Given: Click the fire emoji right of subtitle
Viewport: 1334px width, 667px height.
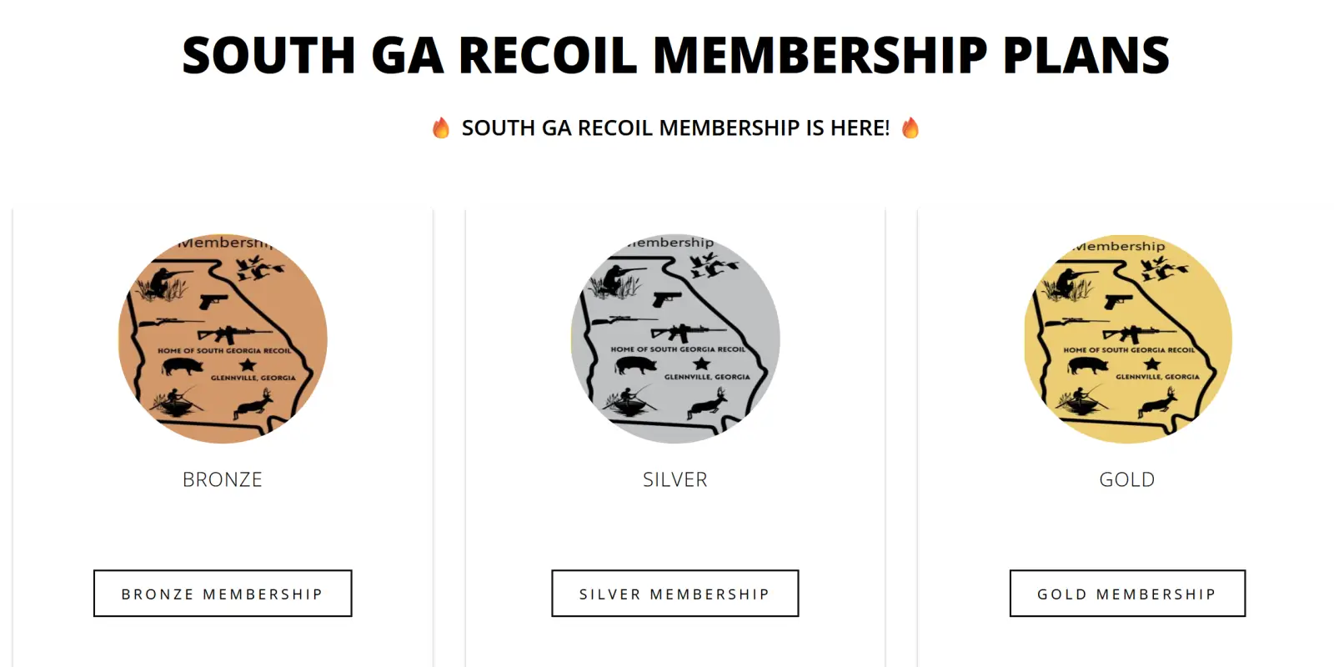Looking at the screenshot, I should point(910,128).
